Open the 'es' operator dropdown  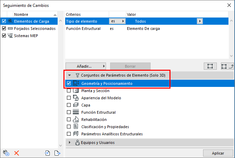pyautogui.click(x=117, y=21)
